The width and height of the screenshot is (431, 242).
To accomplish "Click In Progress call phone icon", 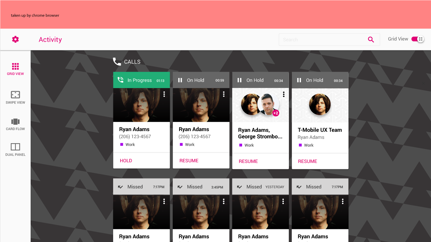I will pos(120,80).
